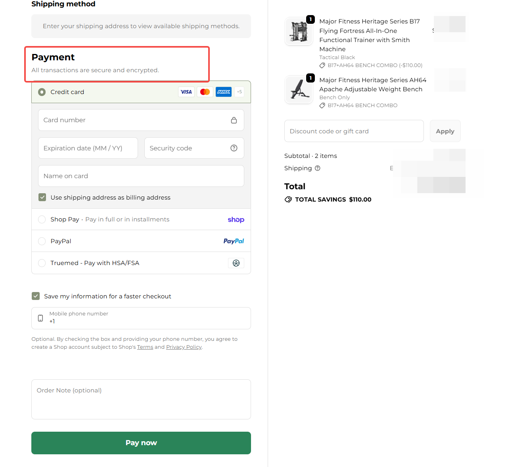Uncheck Use shipping address as billing address
Viewport: 529px width, 467px height.
pyautogui.click(x=42, y=198)
